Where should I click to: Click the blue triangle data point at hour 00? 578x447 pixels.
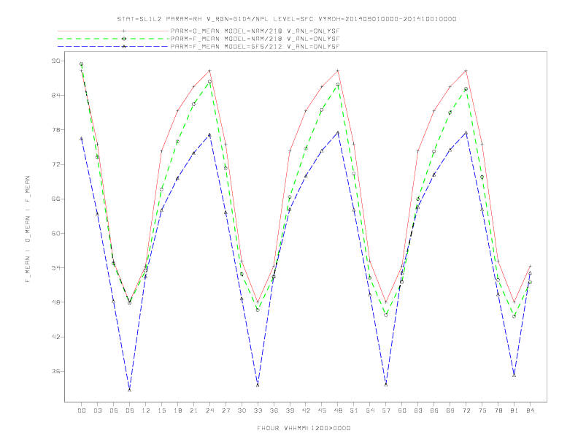pos(82,139)
